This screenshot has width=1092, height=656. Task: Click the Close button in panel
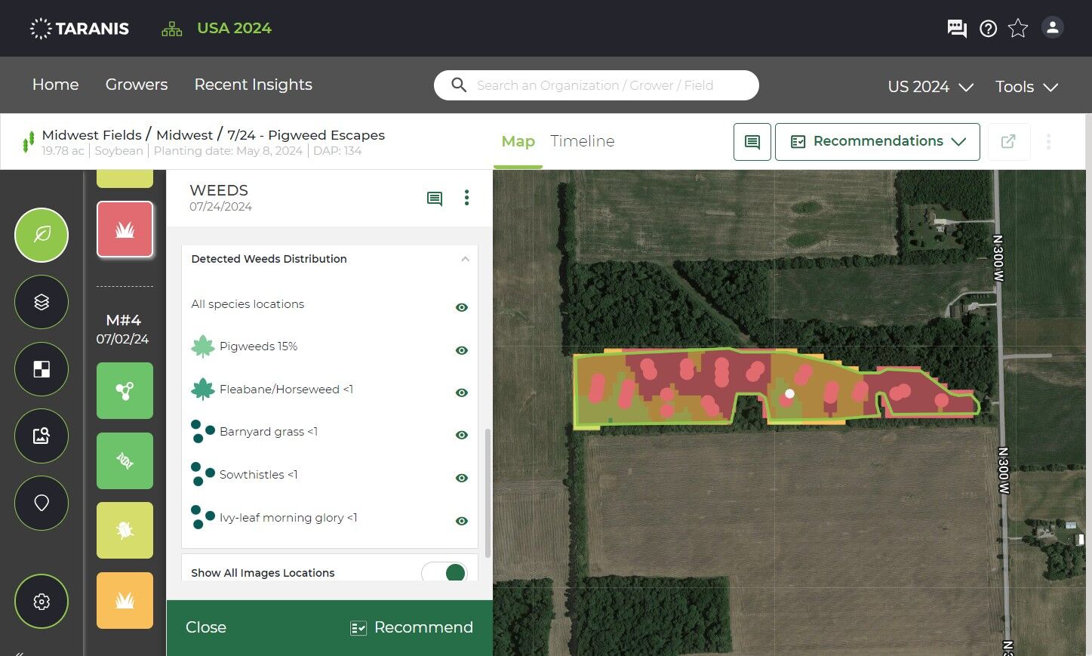click(206, 627)
